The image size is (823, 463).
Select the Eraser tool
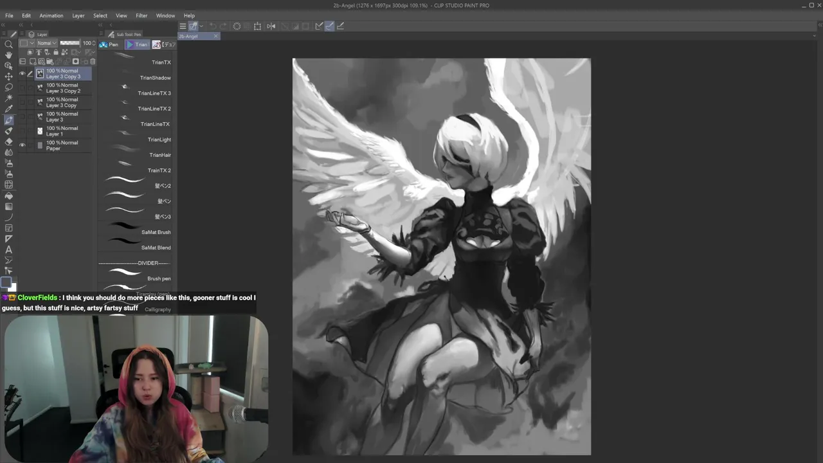(x=8, y=141)
